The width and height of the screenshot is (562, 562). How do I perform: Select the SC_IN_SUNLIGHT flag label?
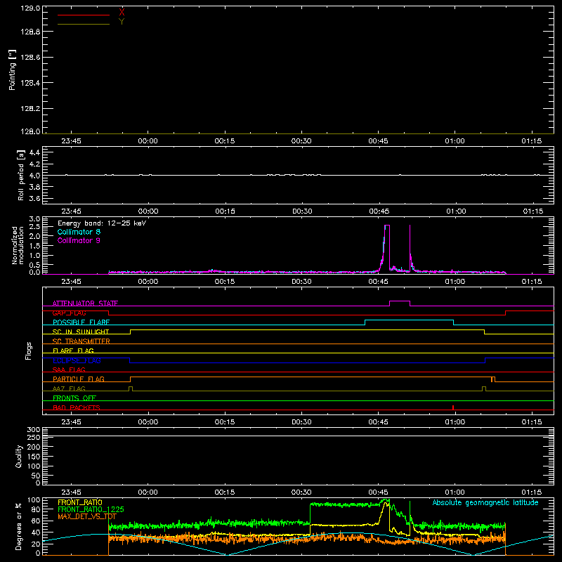pyautogui.click(x=81, y=332)
